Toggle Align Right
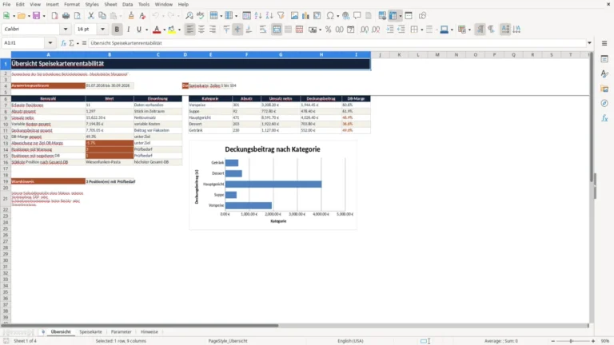The height and width of the screenshot is (345, 614). (x=213, y=30)
